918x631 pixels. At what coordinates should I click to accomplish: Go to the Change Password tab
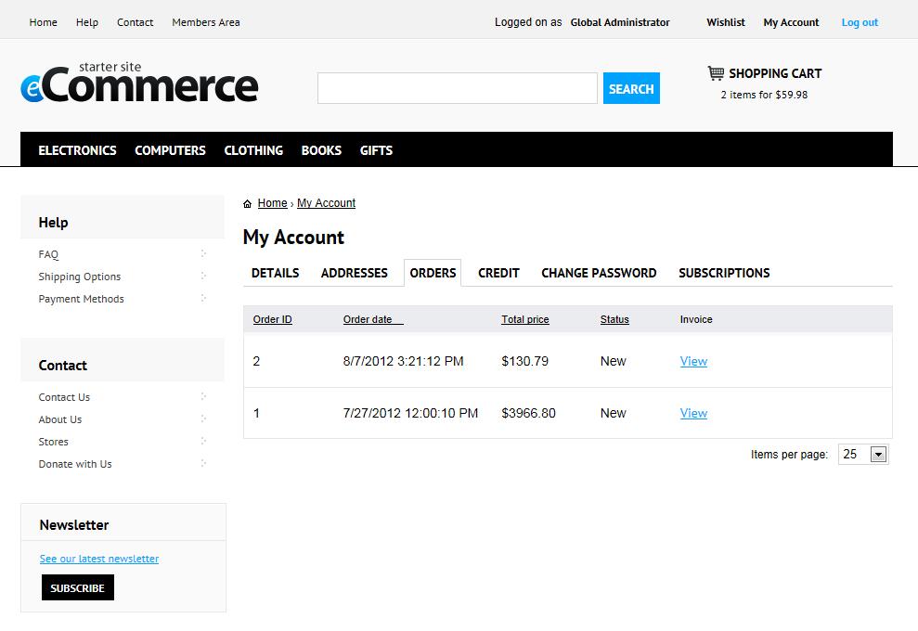pyautogui.click(x=599, y=274)
